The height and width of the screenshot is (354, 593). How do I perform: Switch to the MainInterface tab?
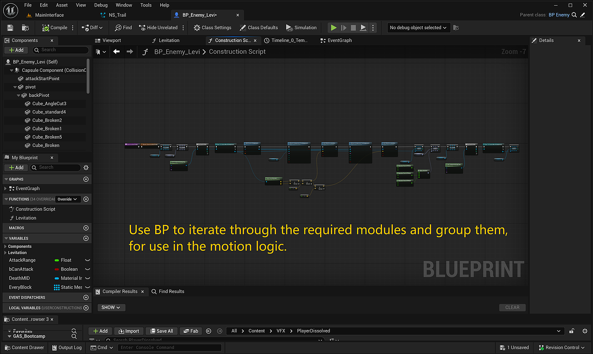click(49, 15)
